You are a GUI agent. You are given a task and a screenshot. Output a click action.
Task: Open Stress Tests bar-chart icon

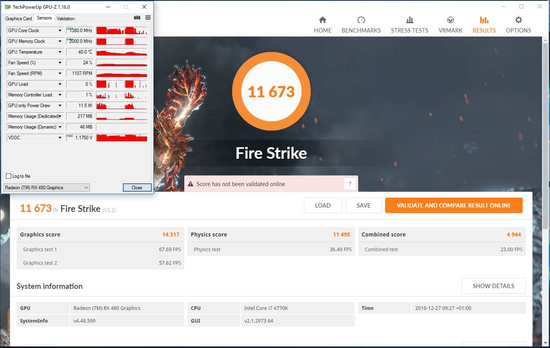(x=410, y=20)
